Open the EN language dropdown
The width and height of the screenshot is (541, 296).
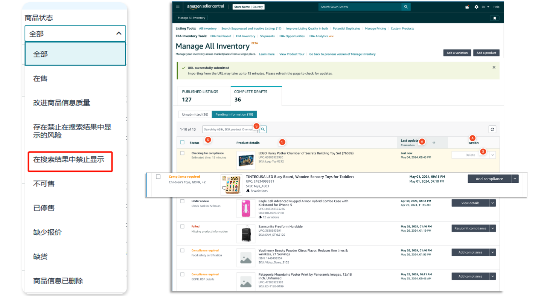point(485,7)
